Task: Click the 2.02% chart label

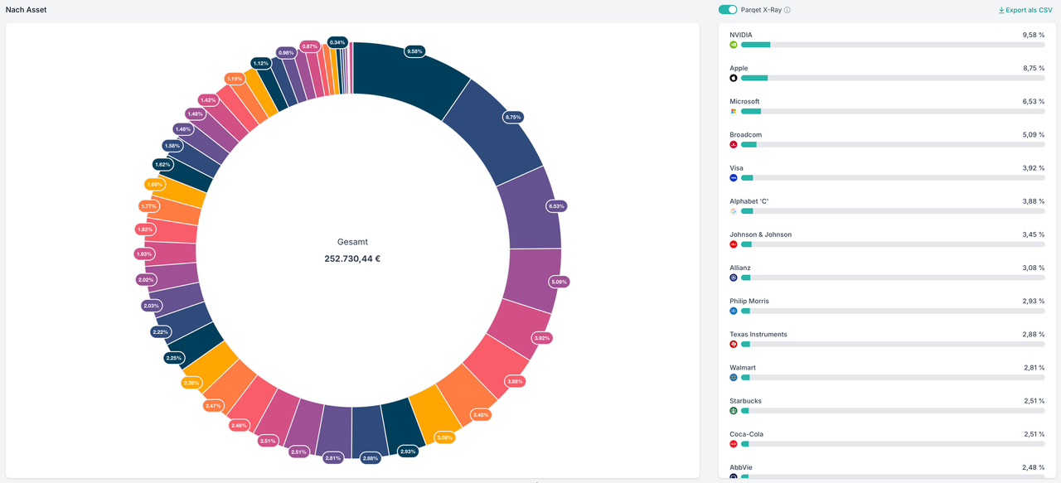Action: click(147, 280)
